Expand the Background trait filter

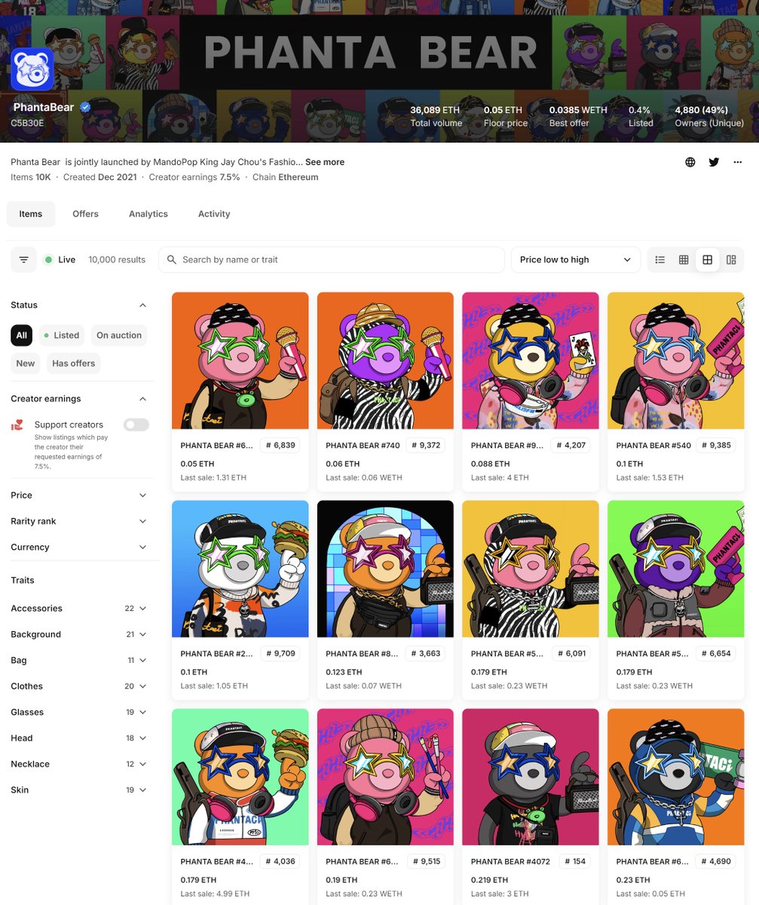(x=79, y=634)
